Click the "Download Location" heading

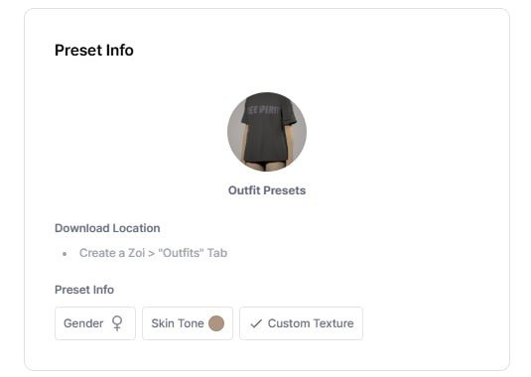pyautogui.click(x=107, y=228)
